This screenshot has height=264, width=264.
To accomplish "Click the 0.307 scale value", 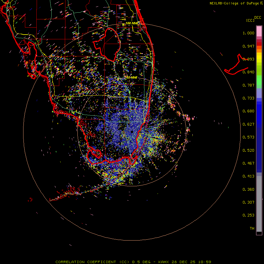I will [x=248, y=202].
